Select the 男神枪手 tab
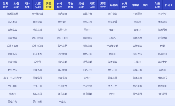Image resolution: width=175 pixels, height=106 pixels. [x=27, y=5]
